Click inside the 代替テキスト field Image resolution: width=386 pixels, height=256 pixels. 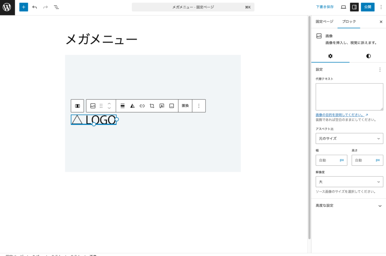[x=349, y=96]
